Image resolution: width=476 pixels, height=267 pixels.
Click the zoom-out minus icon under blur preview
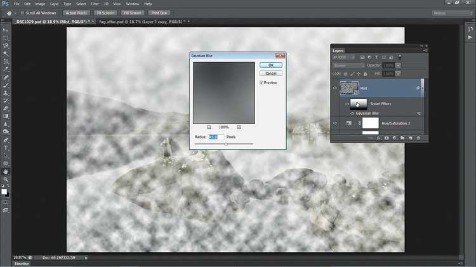click(209, 127)
